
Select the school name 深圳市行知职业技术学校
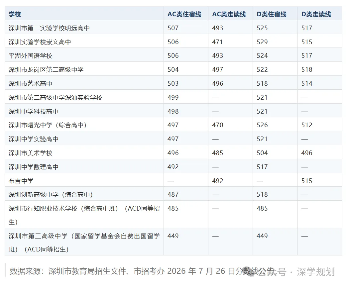43,208
